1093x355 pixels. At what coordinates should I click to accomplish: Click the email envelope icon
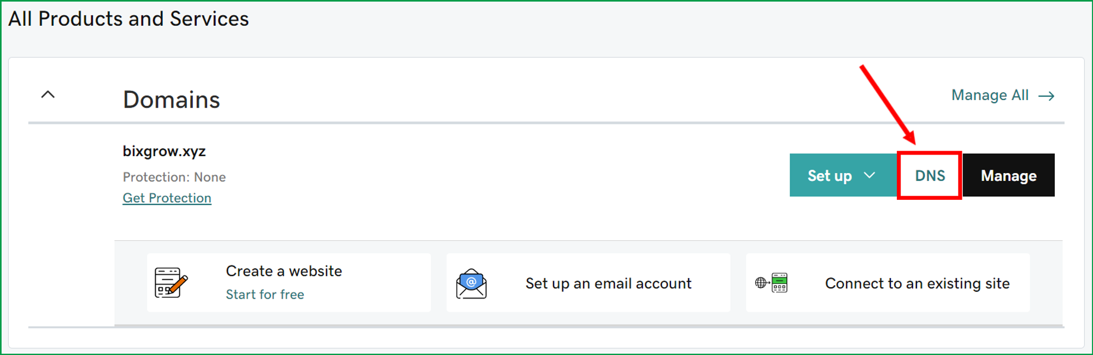[x=471, y=283]
